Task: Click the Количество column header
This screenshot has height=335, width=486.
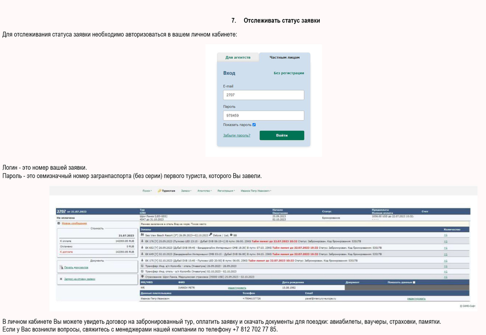Action: point(452,229)
